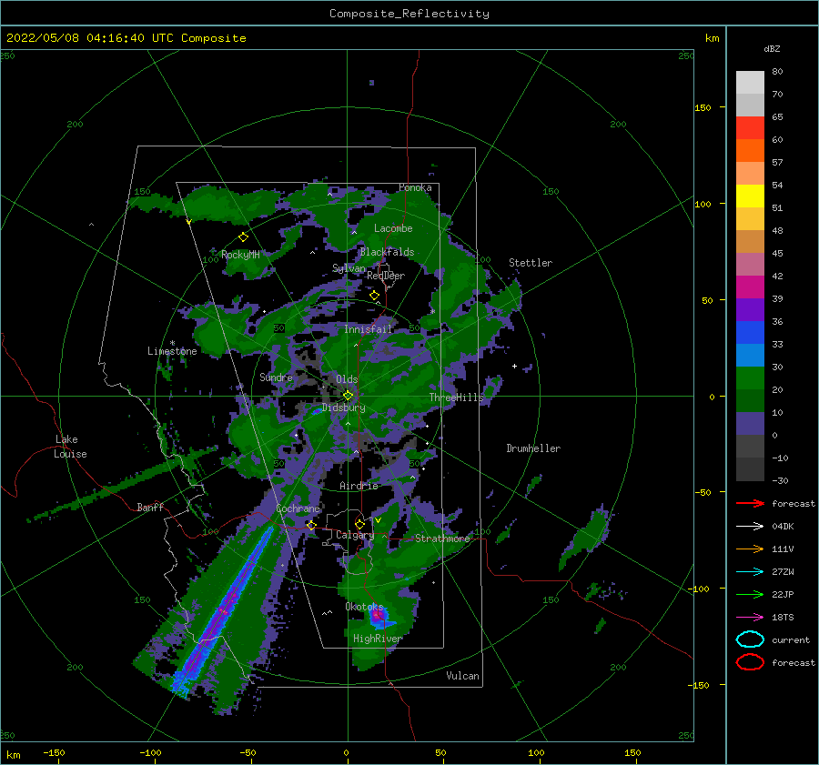This screenshot has height=765, width=819.
Task: Click the Lake Louise label
Action: coord(70,447)
